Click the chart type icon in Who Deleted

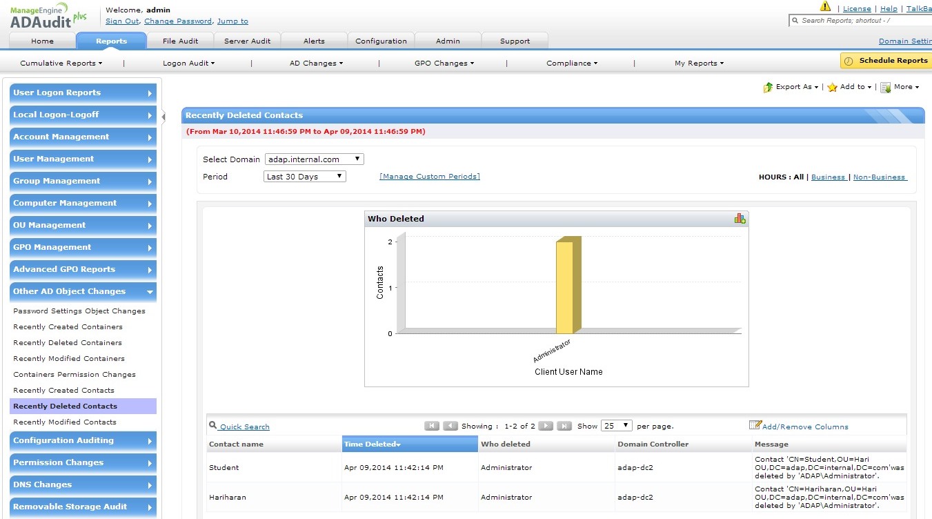(740, 219)
